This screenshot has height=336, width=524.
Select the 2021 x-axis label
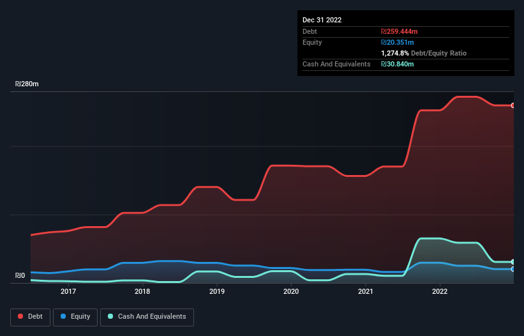point(366,291)
